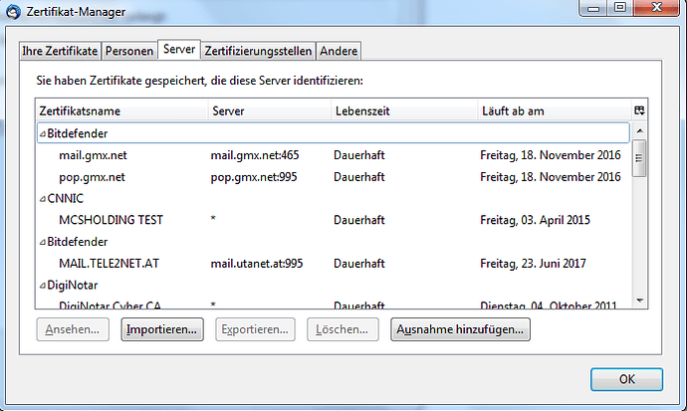This screenshot has height=411, width=687.
Task: Minimize the Zertifikat-Manager window
Action: point(593,8)
